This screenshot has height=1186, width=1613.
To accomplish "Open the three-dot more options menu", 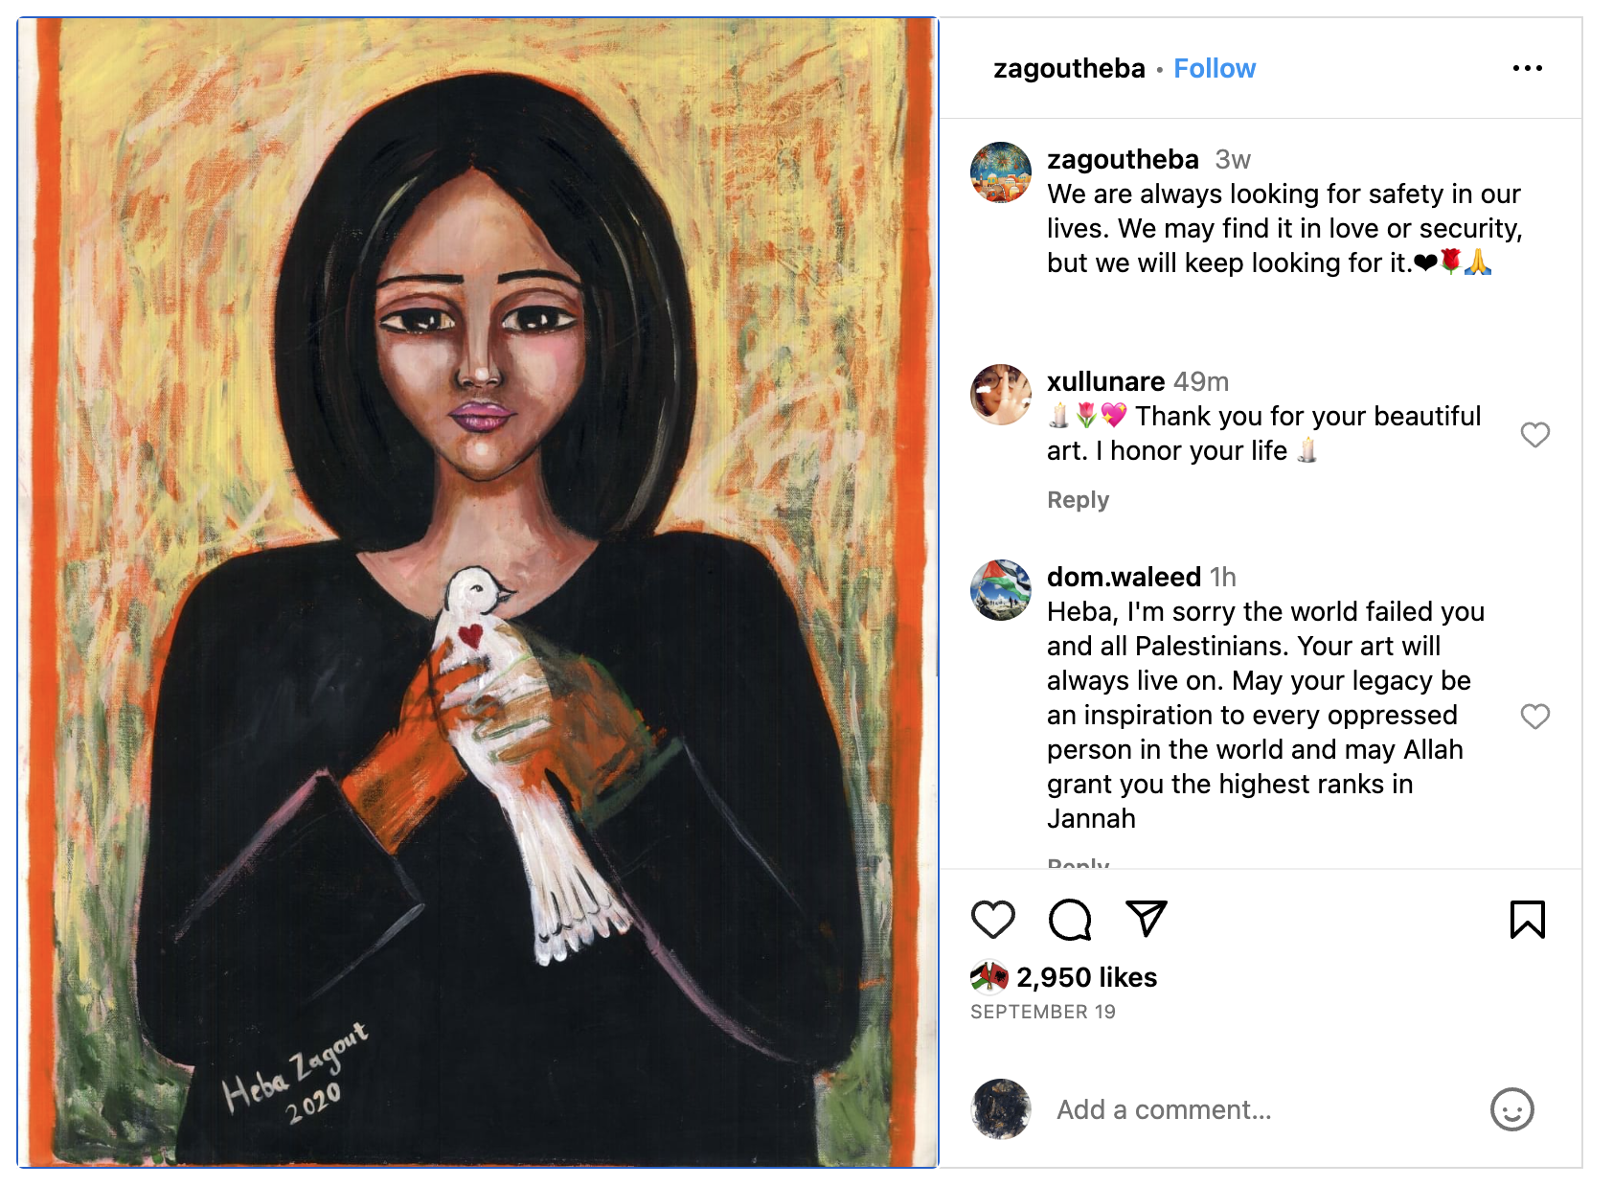I will coord(1527,68).
